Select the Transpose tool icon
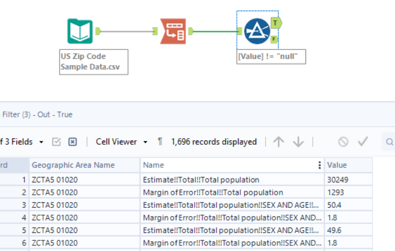Image resolution: width=395 pixels, height=251 pixels. [173, 31]
